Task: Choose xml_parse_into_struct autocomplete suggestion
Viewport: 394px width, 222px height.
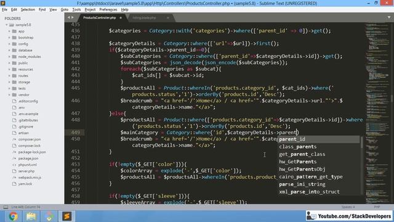Action: pos(319,192)
